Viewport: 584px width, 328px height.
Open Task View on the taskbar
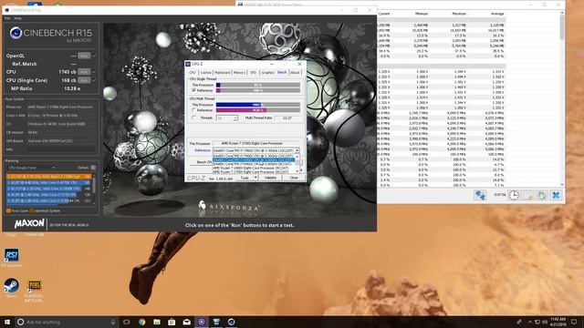click(x=127, y=322)
